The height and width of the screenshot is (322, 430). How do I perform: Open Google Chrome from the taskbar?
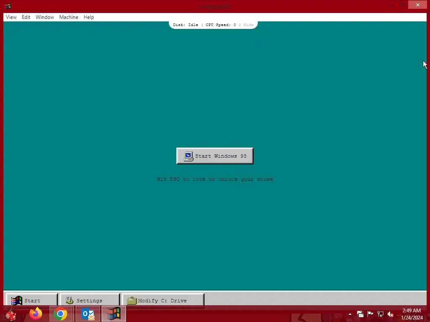point(60,314)
